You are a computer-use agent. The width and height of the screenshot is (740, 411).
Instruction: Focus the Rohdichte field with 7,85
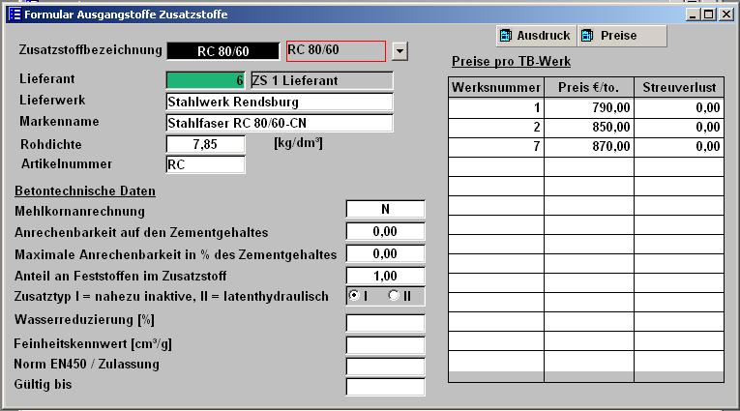point(205,144)
